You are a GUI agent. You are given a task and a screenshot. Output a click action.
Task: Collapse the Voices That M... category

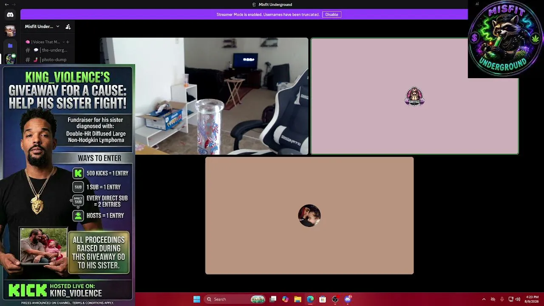(63, 42)
